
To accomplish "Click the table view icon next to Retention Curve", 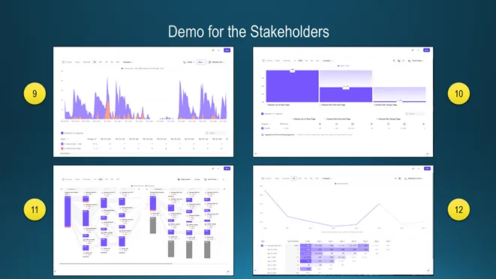I will pyautogui.click(x=400, y=178).
